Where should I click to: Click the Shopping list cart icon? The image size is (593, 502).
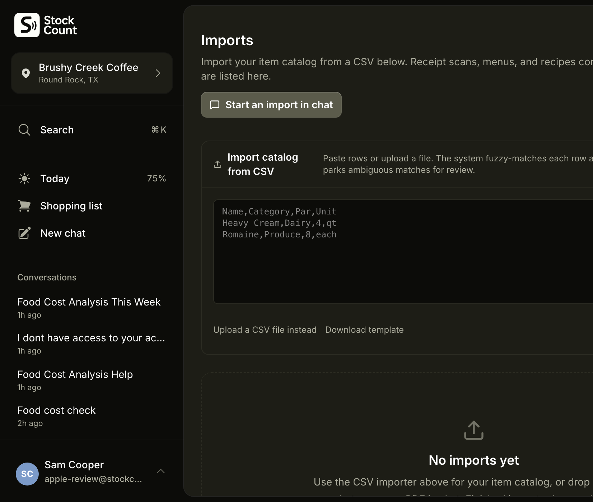tap(24, 206)
